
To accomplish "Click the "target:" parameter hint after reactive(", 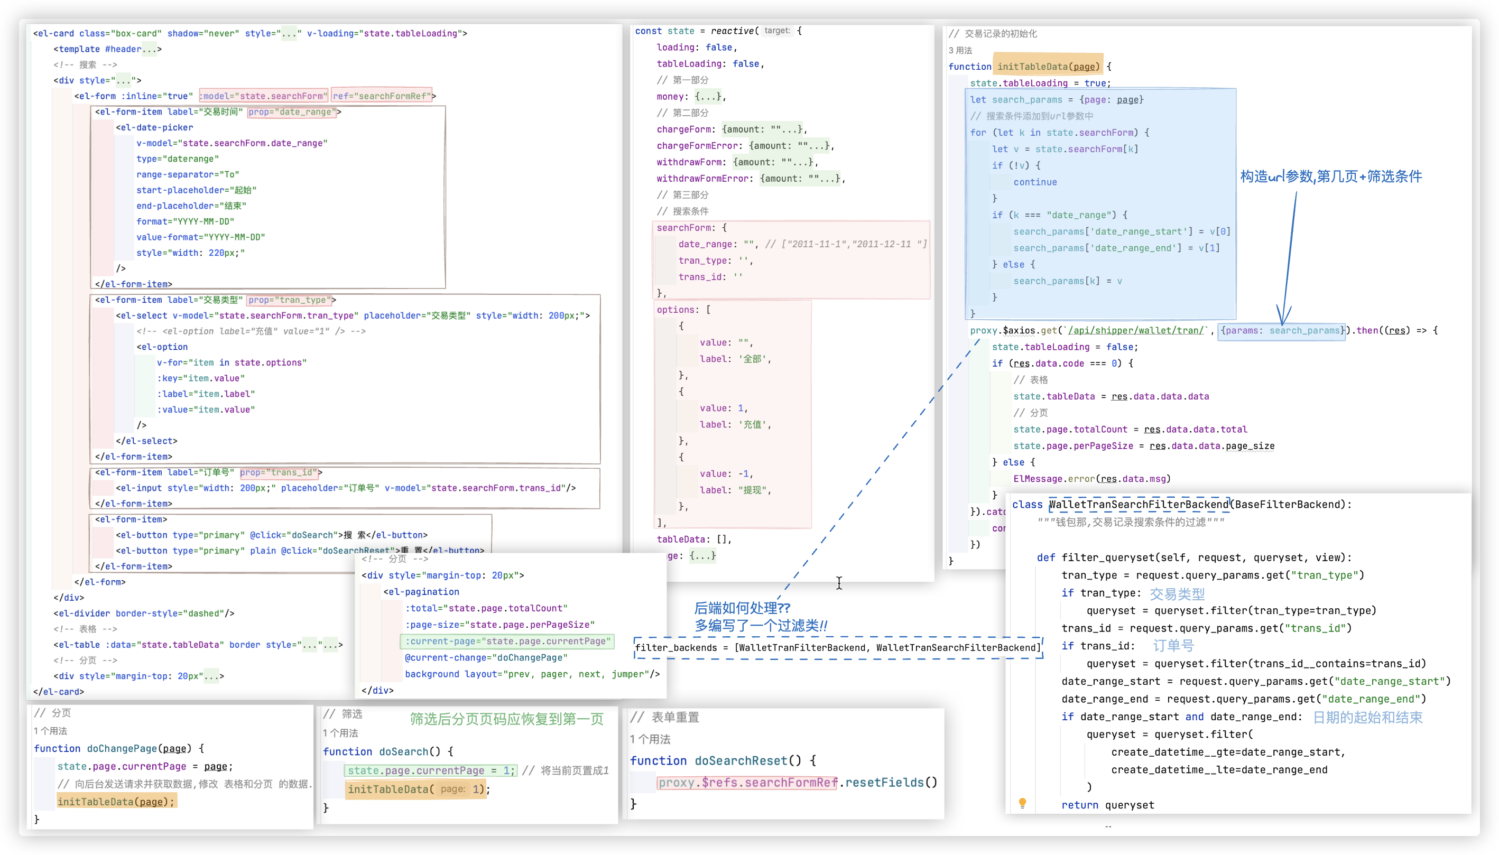I will 776,31.
